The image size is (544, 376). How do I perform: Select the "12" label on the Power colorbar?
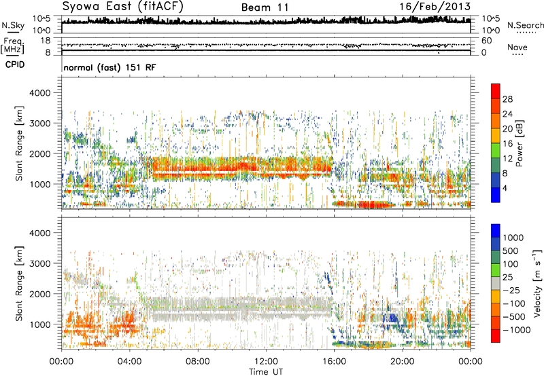pyautogui.click(x=507, y=159)
